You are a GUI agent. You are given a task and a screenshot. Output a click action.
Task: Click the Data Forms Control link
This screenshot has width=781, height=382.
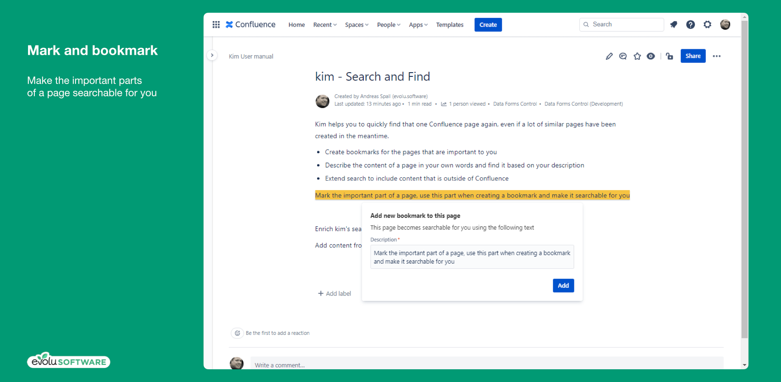(x=515, y=104)
